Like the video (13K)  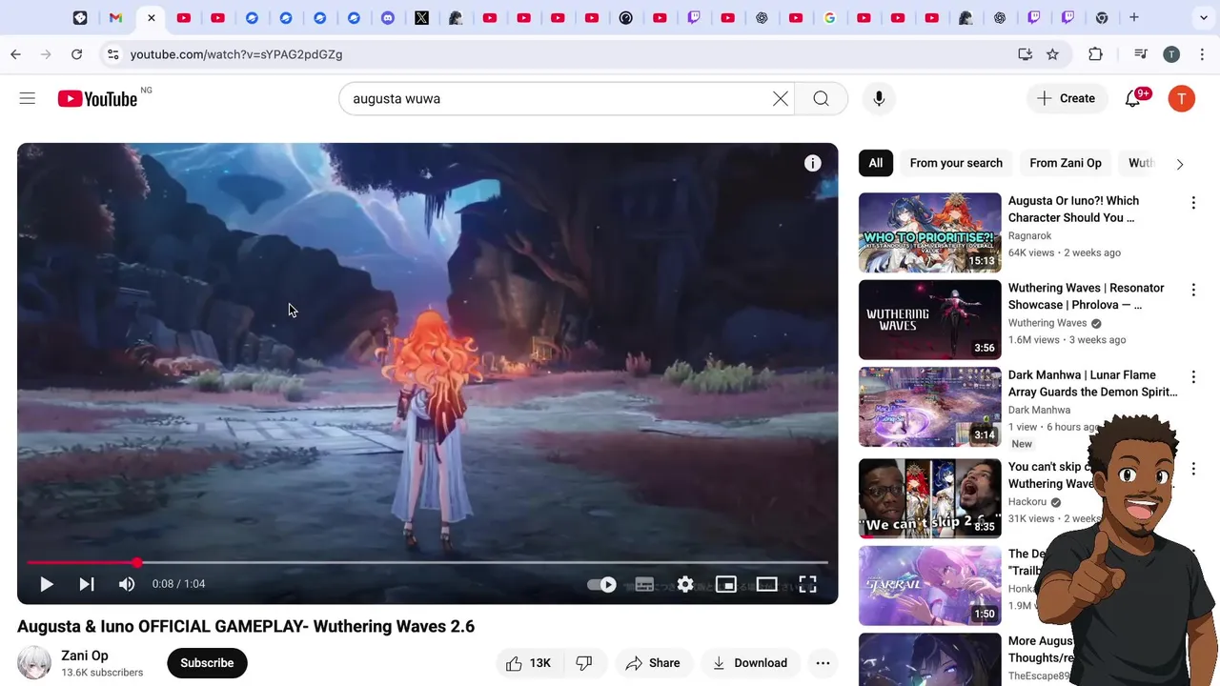click(529, 663)
